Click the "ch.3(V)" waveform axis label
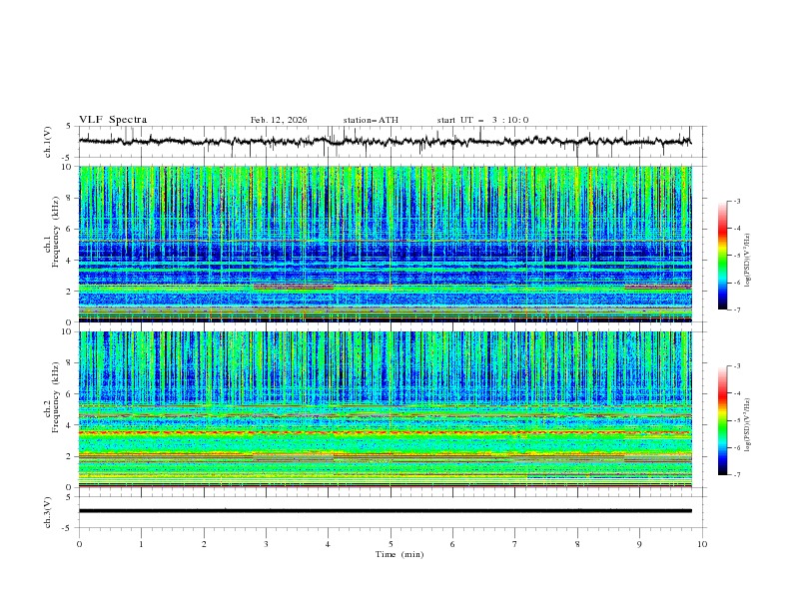This screenshot has height=611, width=791. [48, 512]
